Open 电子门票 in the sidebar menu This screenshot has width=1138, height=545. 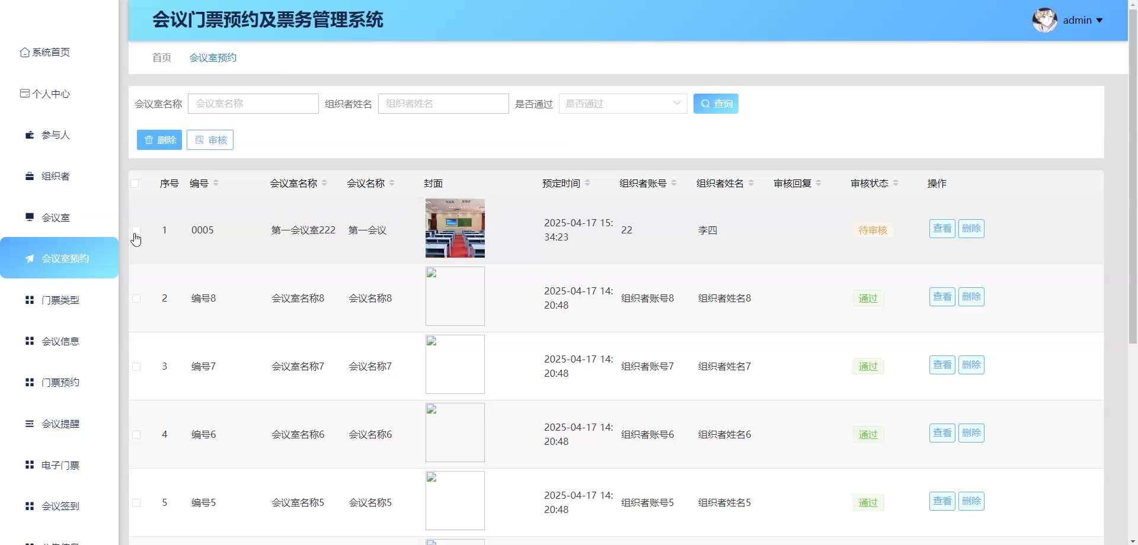tap(60, 465)
